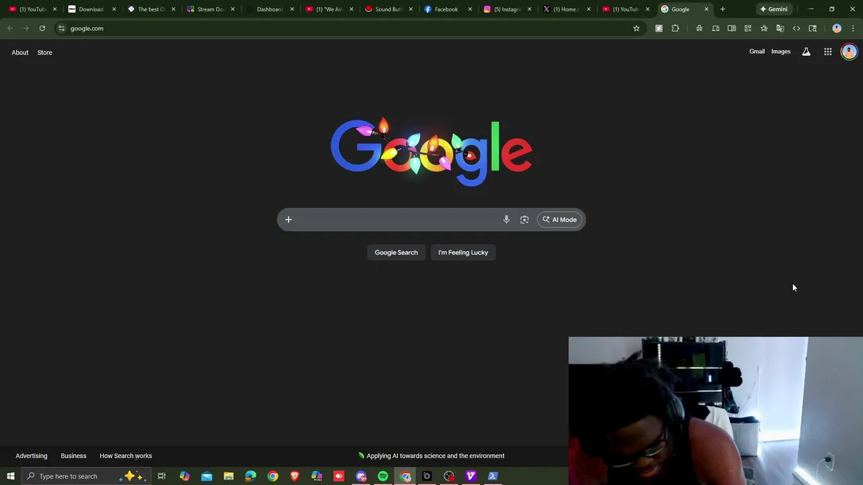Screen dimensions: 863x485
Task: Open the Chrome three-dot menu
Action: 853,28
